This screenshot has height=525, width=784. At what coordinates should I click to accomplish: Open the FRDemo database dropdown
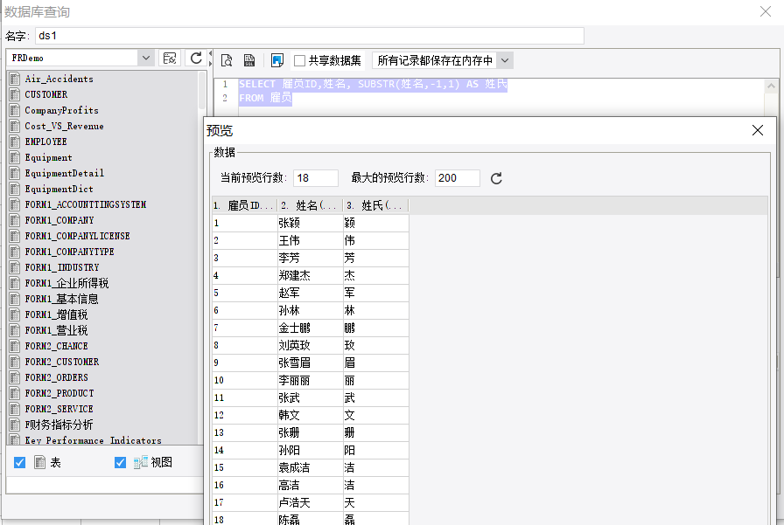click(145, 58)
